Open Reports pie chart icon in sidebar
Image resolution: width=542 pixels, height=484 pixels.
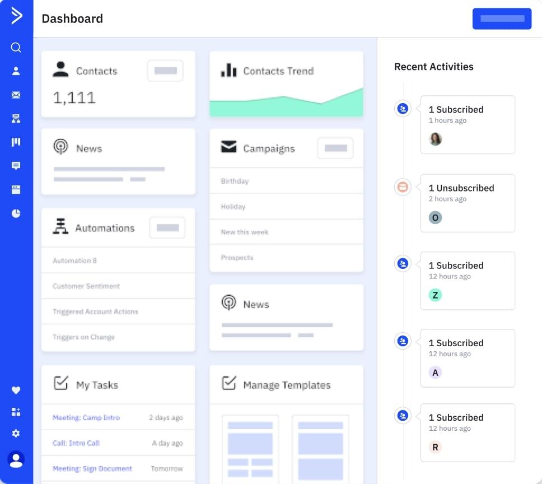point(16,213)
